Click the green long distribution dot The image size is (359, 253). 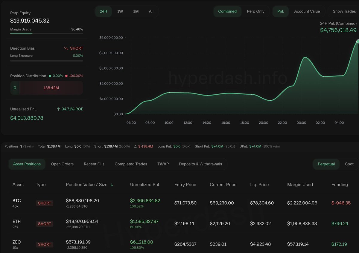pos(50,76)
